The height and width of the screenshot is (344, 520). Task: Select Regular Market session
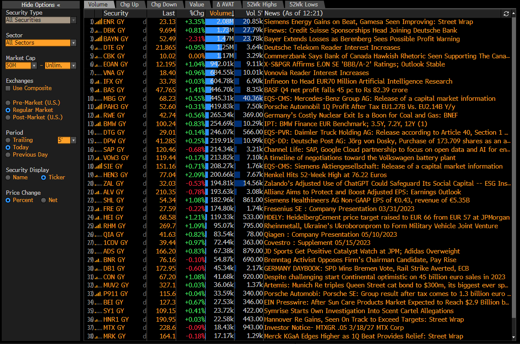[8, 110]
